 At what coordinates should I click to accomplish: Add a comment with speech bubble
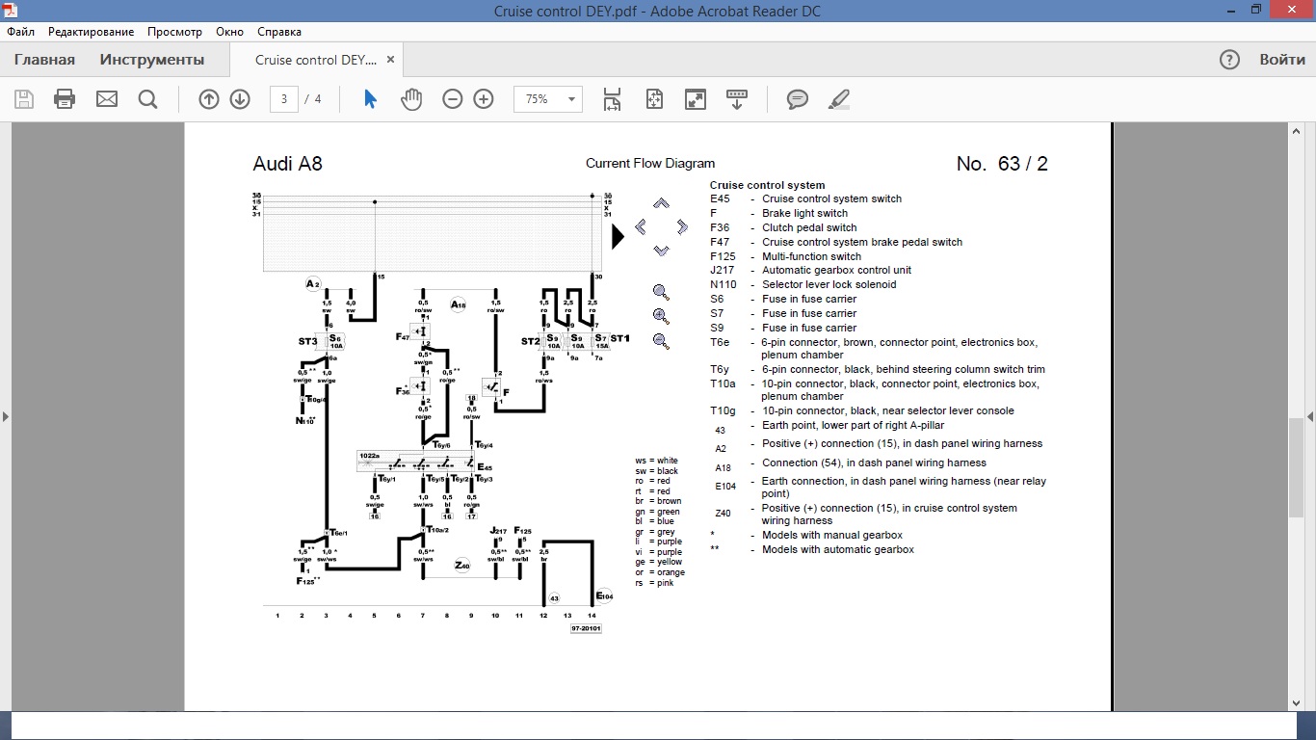798,99
